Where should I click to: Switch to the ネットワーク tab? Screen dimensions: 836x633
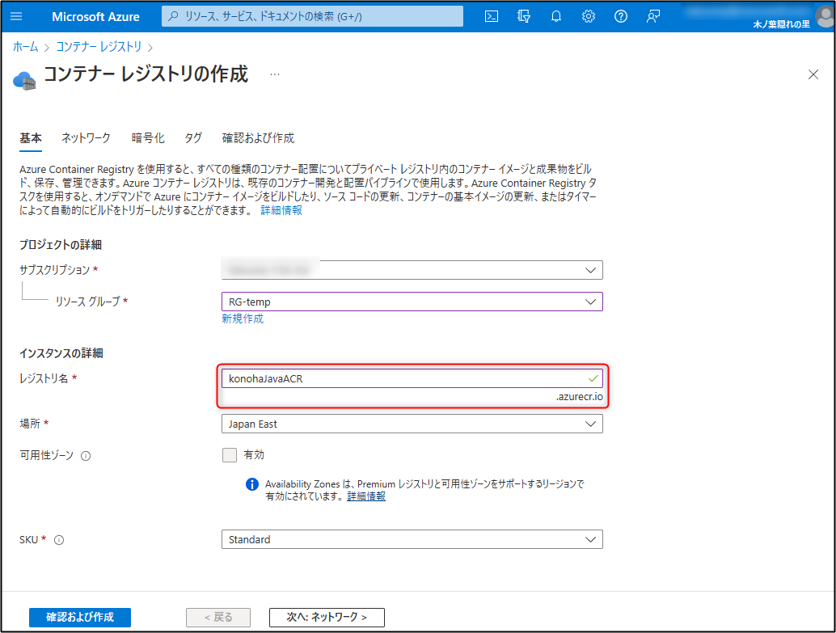[x=86, y=138]
